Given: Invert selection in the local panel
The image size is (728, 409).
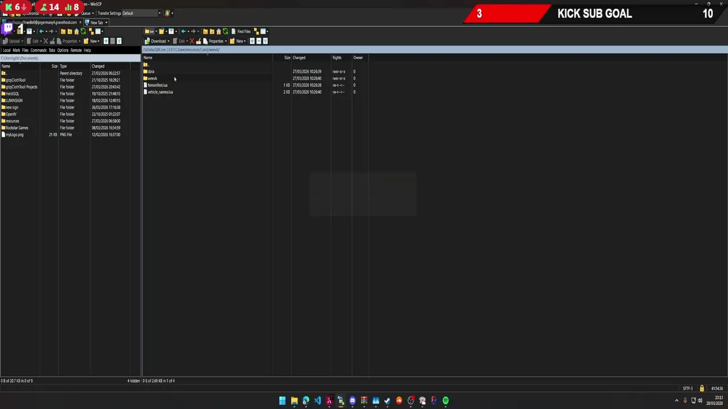Looking at the screenshot, I should coord(119,41).
